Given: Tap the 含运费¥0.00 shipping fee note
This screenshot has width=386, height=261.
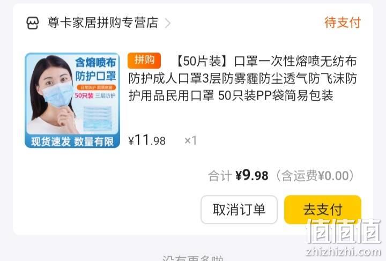Looking at the screenshot, I should point(315,176).
